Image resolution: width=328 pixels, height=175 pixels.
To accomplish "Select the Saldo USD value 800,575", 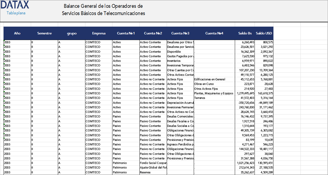I will click(x=264, y=42).
